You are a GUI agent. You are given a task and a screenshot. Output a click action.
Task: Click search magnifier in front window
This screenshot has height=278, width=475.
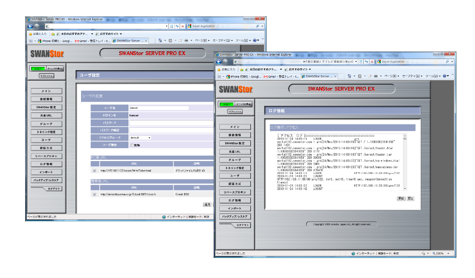click(448, 62)
